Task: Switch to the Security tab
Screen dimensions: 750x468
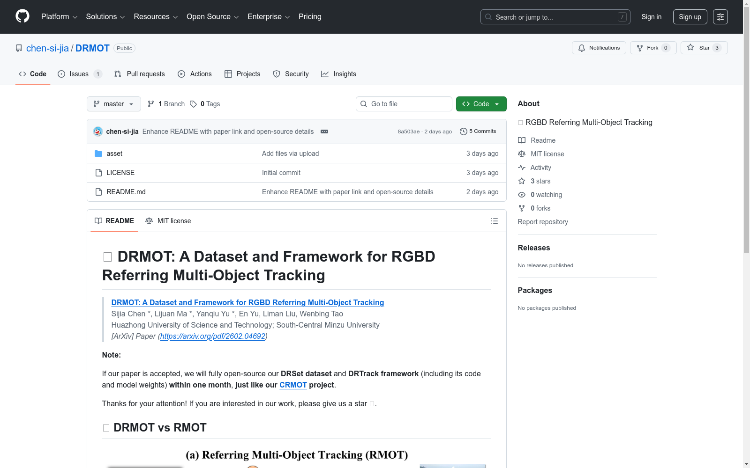Action: click(291, 74)
